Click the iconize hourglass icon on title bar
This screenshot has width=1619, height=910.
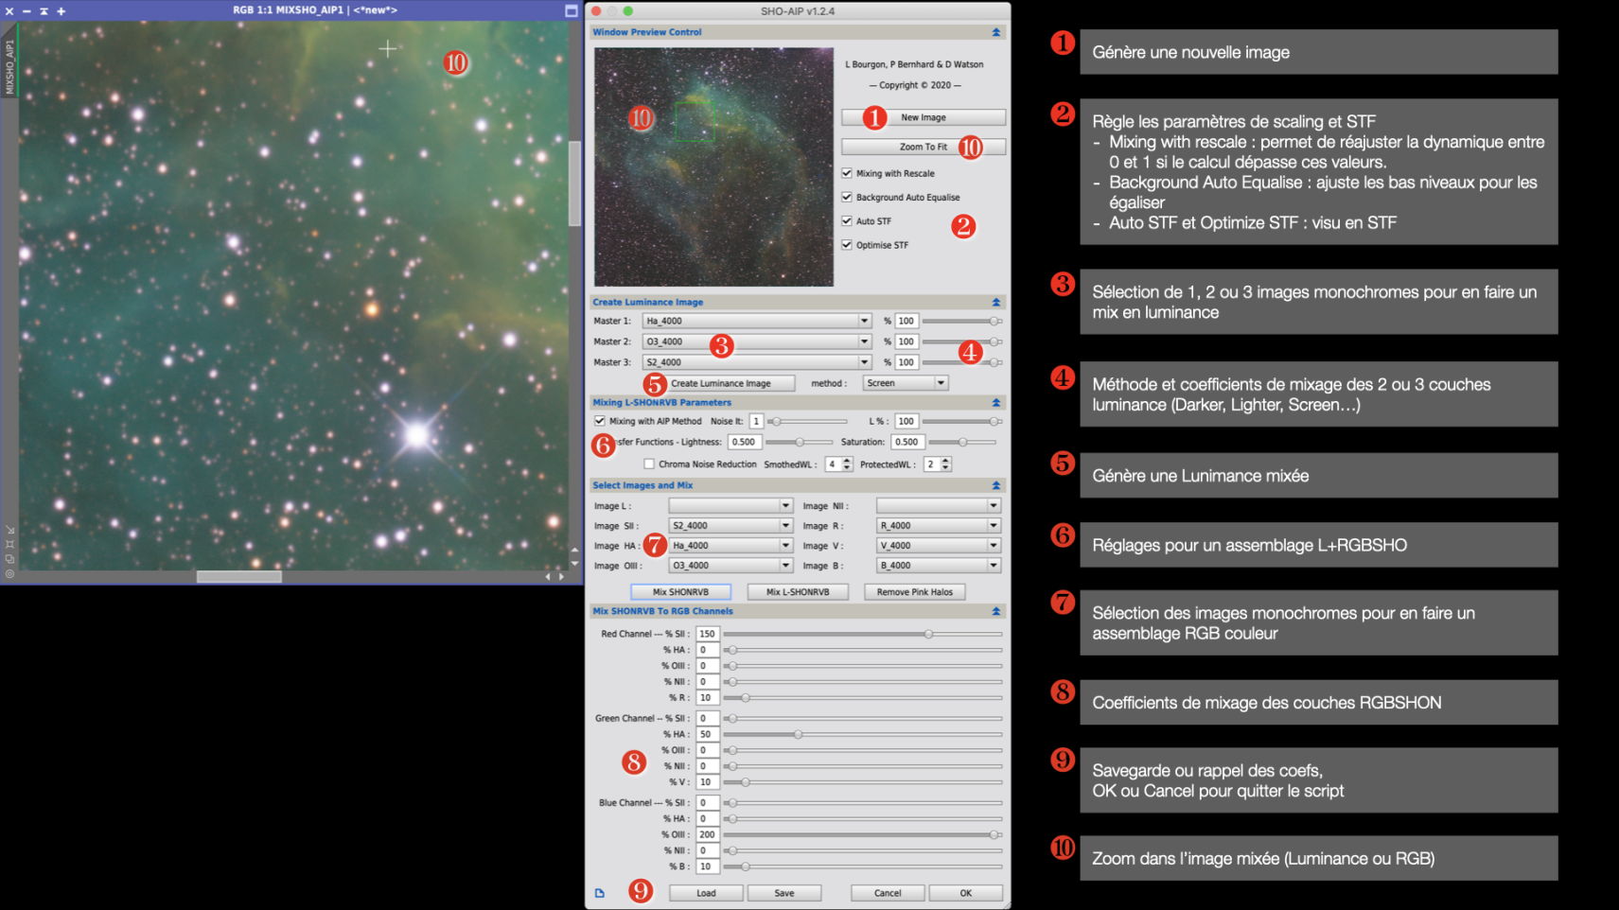pyautogui.click(x=44, y=11)
